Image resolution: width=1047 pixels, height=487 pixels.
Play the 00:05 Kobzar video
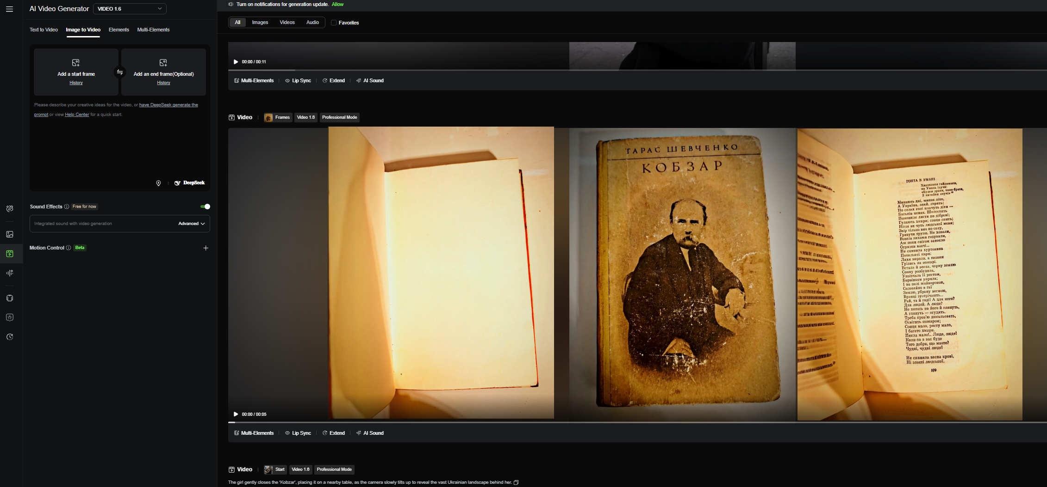coord(236,414)
